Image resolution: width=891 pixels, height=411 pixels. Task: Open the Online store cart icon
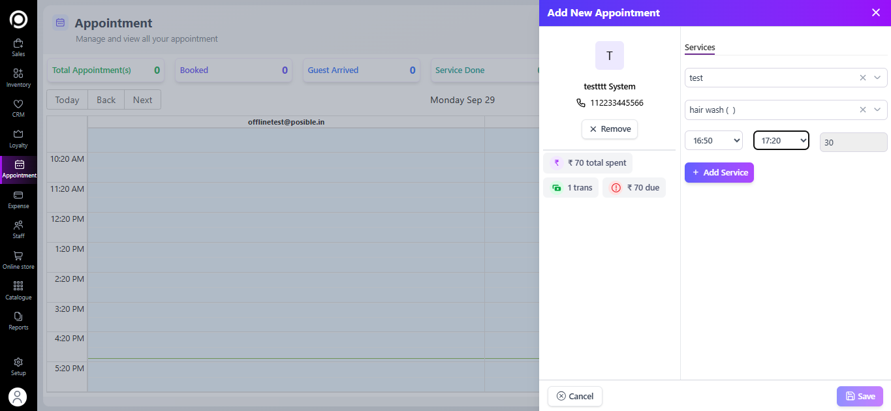18,256
